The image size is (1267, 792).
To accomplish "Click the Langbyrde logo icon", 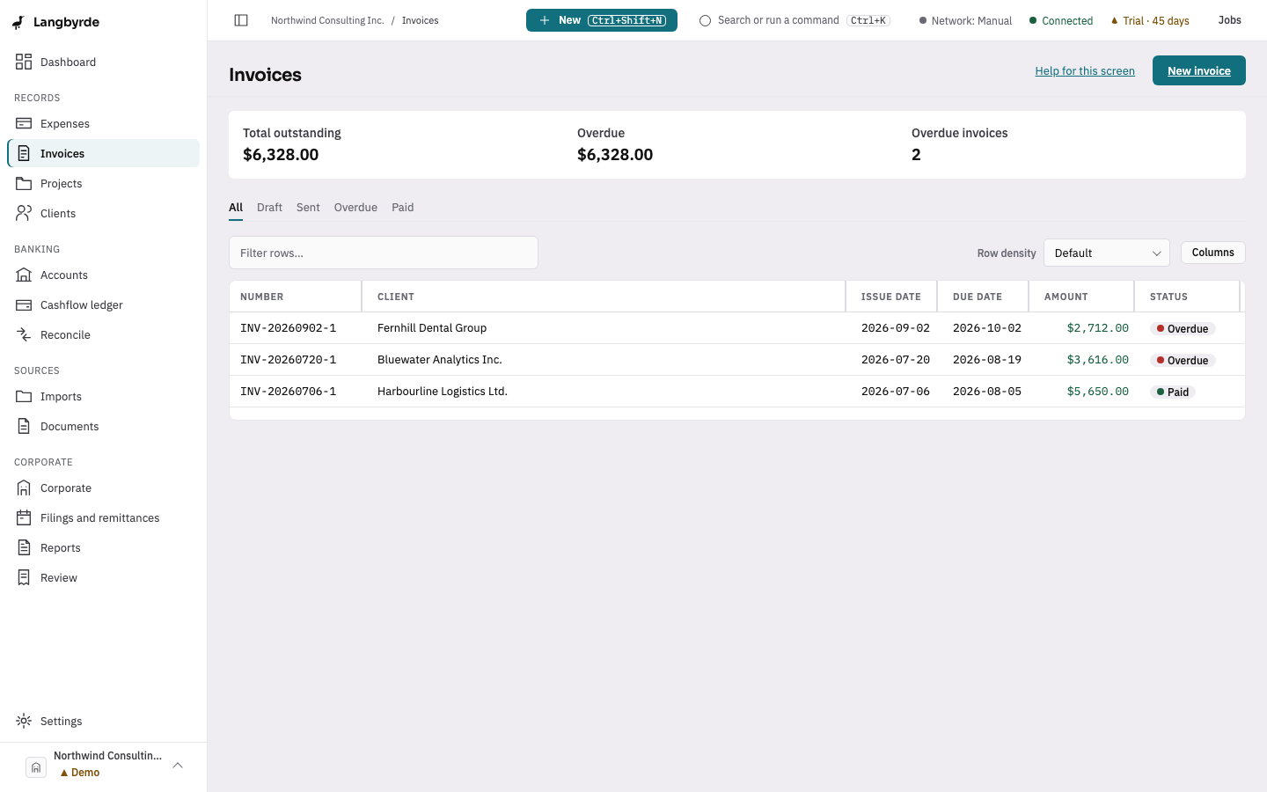I will pyautogui.click(x=18, y=22).
